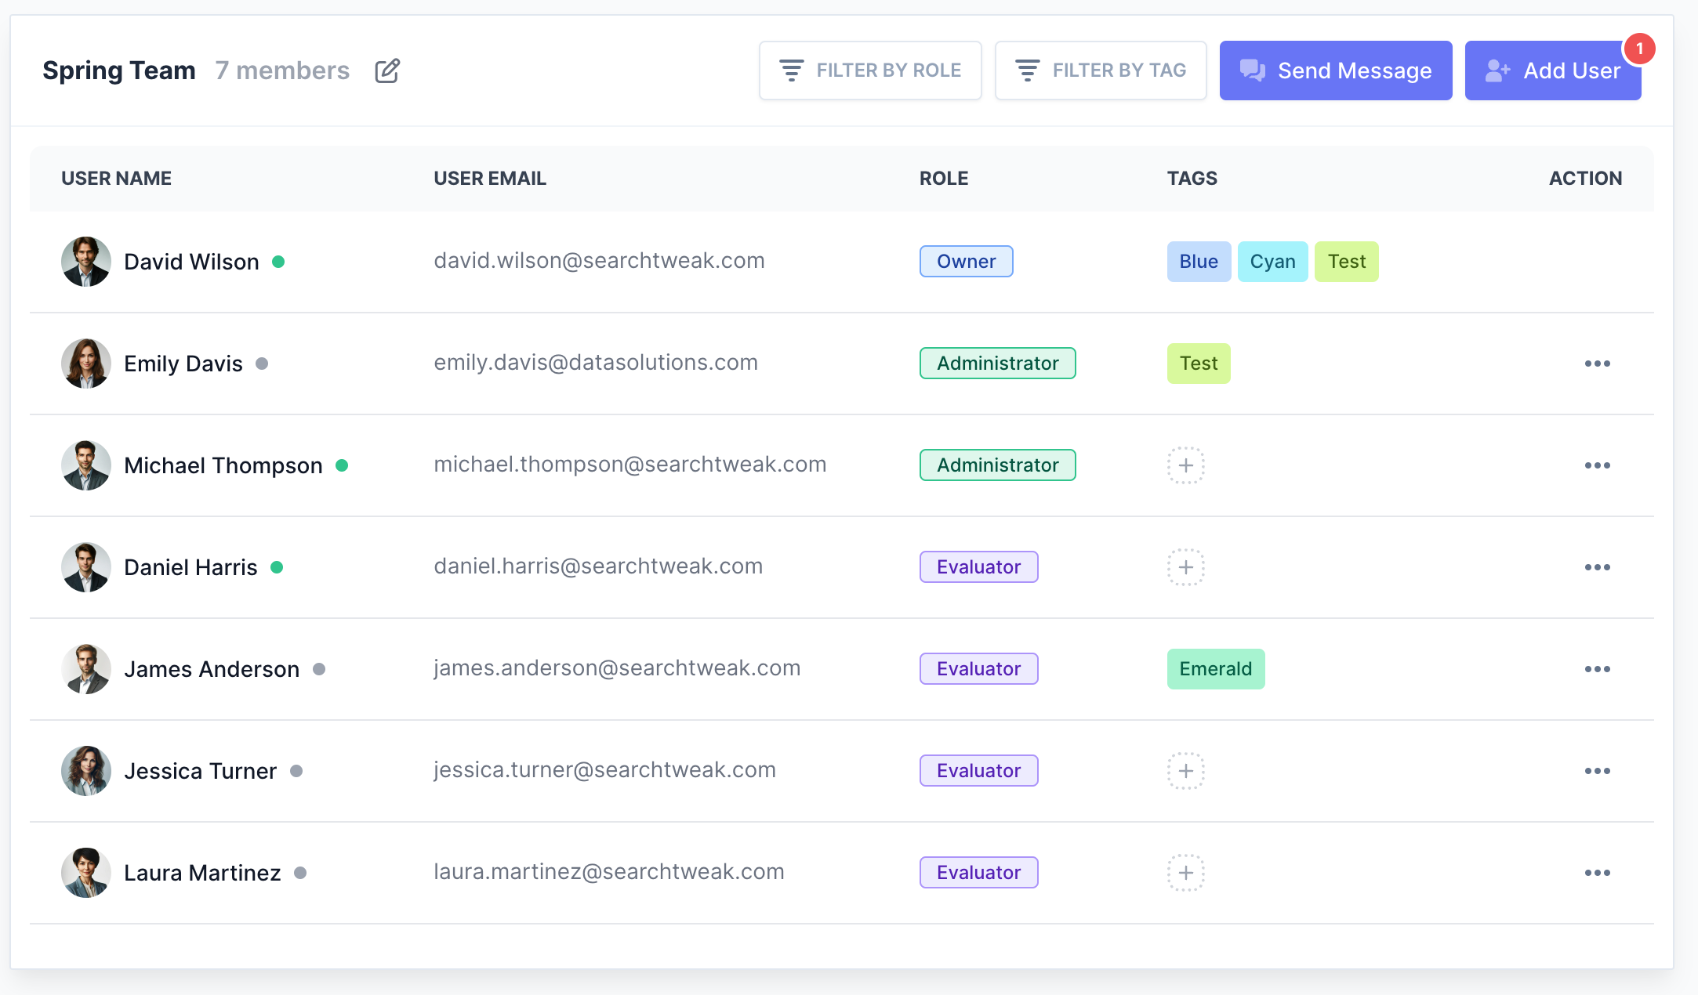This screenshot has height=995, width=1698.
Task: Click David Wilson's profile avatar
Action: pos(85,261)
